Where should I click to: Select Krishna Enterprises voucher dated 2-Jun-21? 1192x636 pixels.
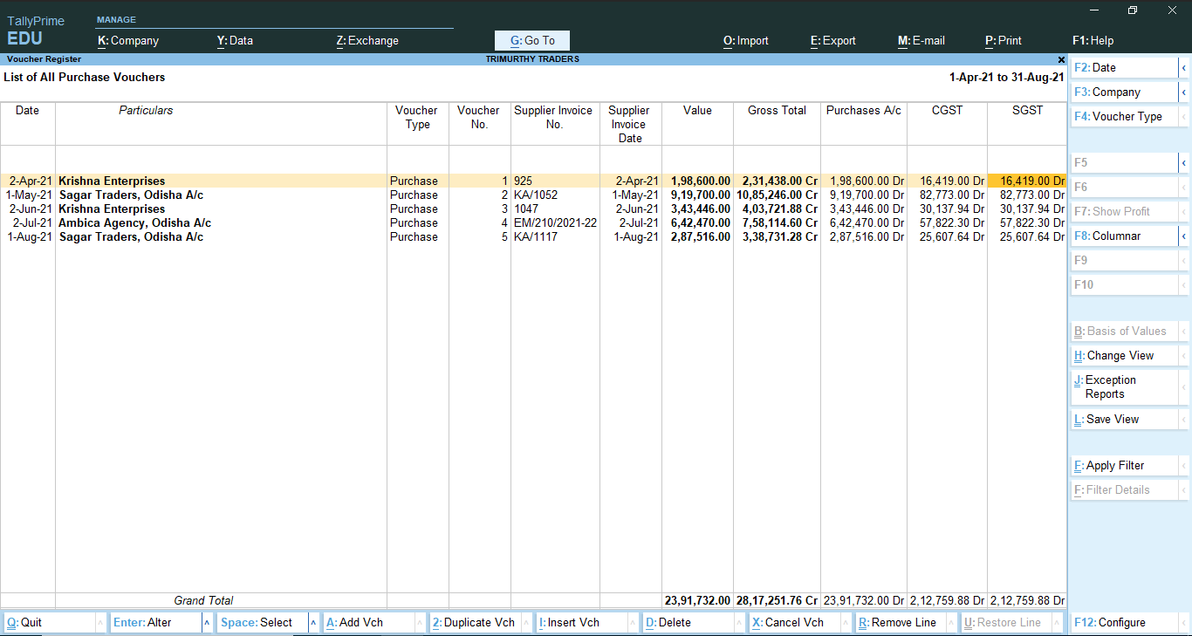533,209
